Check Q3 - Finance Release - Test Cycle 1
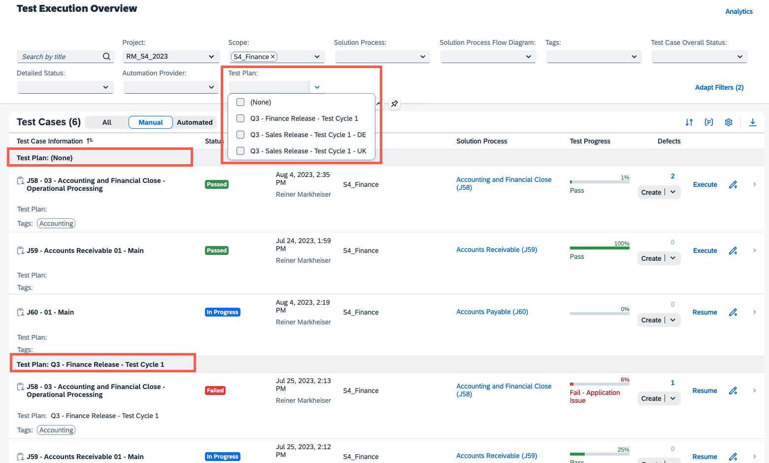 [x=240, y=118]
